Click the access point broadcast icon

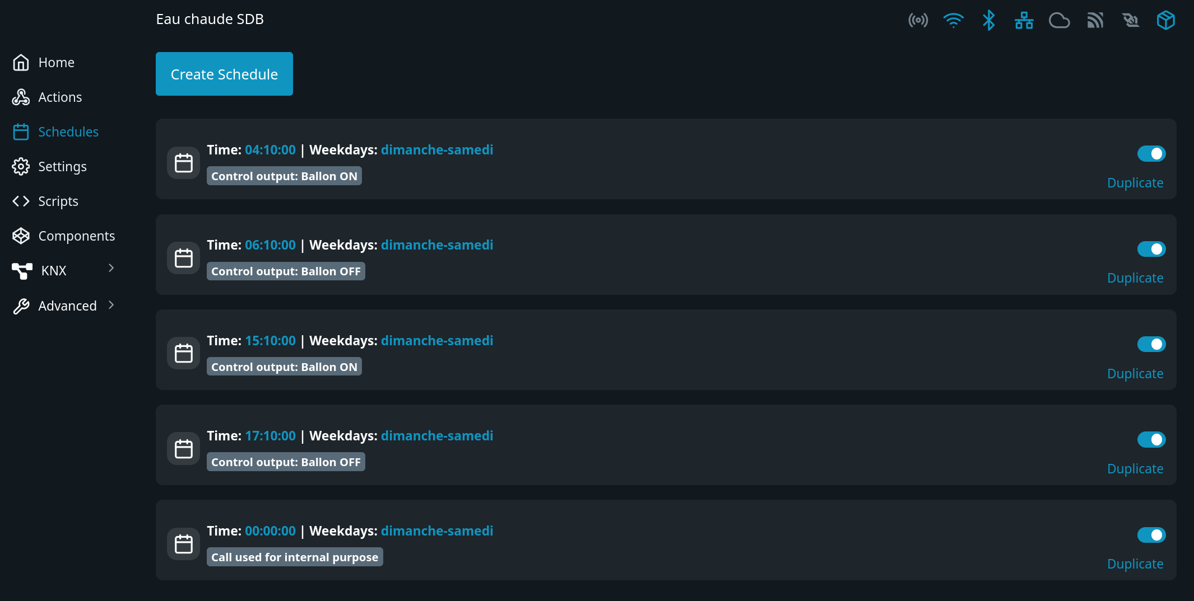point(918,21)
